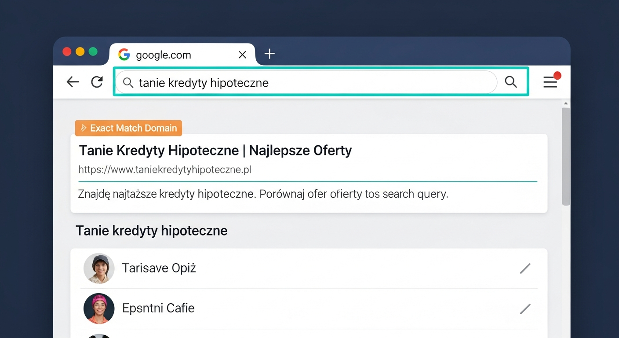This screenshot has width=619, height=338.
Task: Click the yellow traffic light button
Action: pyautogui.click(x=80, y=51)
